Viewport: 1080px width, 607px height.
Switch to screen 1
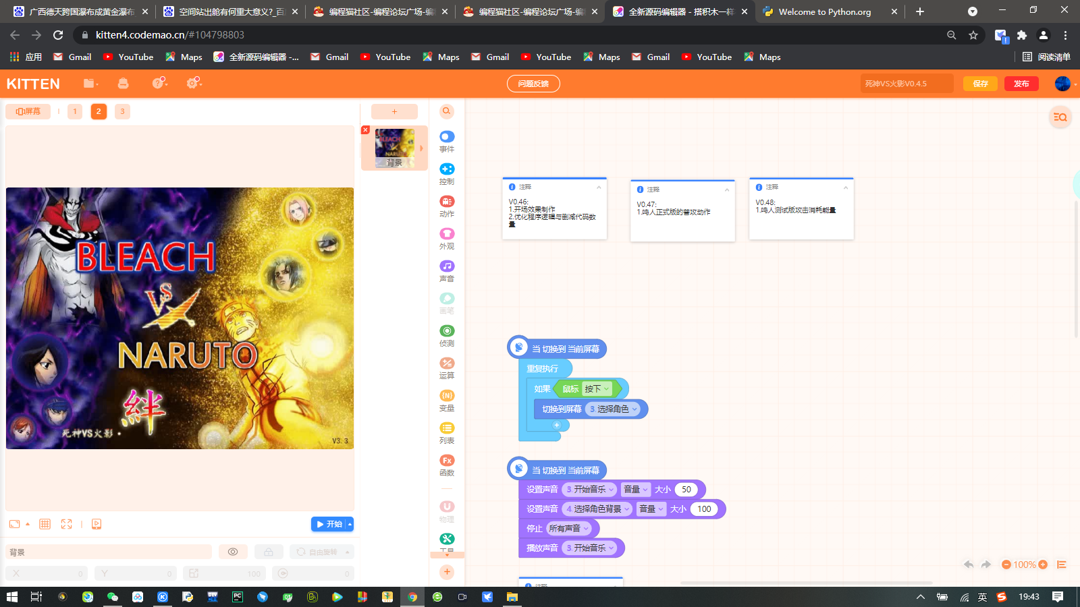[75, 111]
